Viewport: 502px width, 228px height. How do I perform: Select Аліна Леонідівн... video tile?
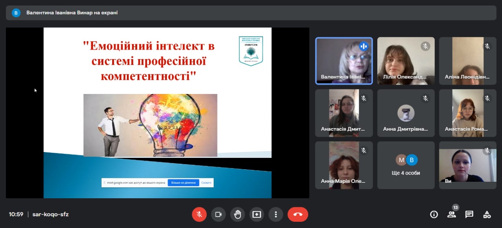tap(467, 61)
